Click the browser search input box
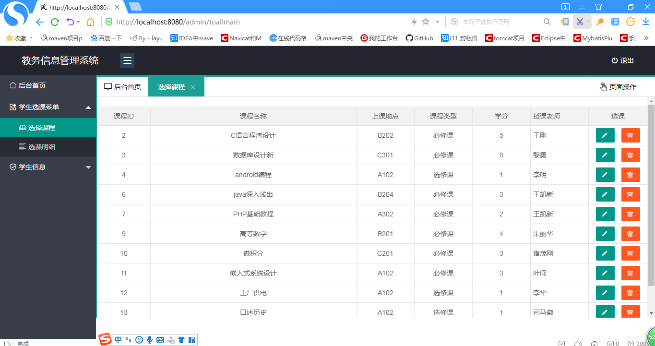 pyautogui.click(x=500, y=22)
